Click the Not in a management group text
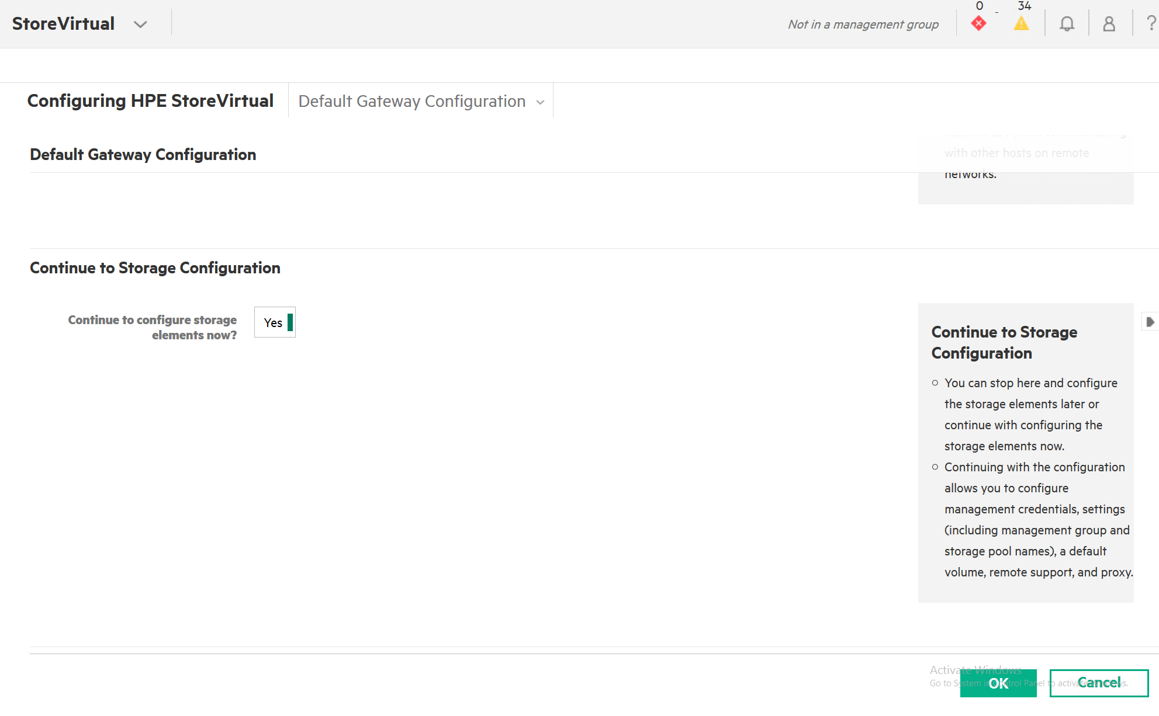The width and height of the screenshot is (1159, 716). click(863, 25)
